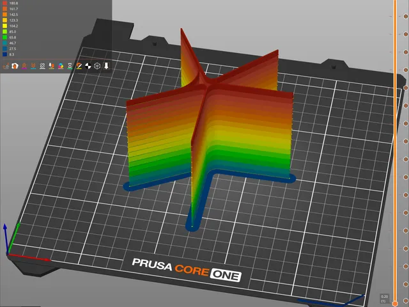Toggle shells cube icon
The height and width of the screenshot is (307, 409).
(x=97, y=66)
